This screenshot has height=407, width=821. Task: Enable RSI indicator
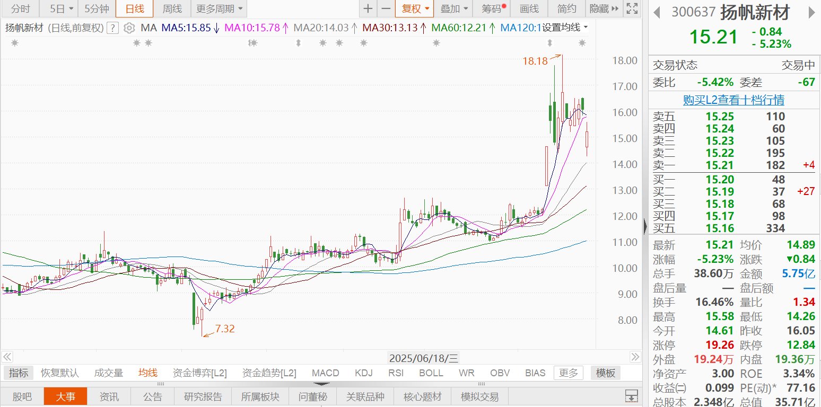coord(396,373)
